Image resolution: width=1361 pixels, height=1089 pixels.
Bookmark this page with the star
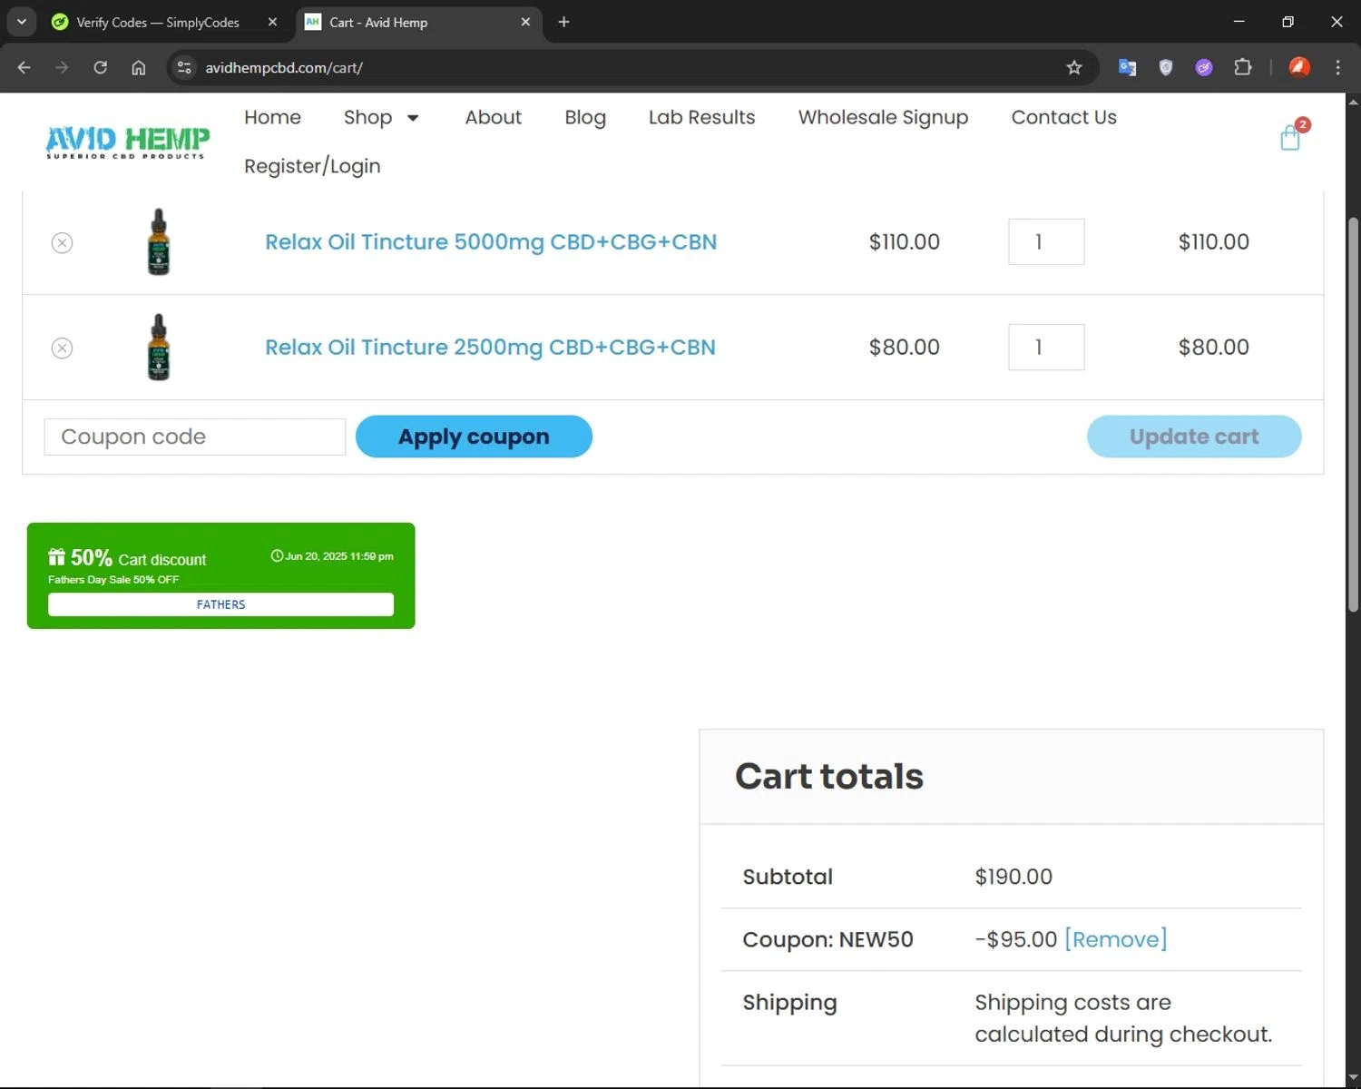pos(1074,67)
